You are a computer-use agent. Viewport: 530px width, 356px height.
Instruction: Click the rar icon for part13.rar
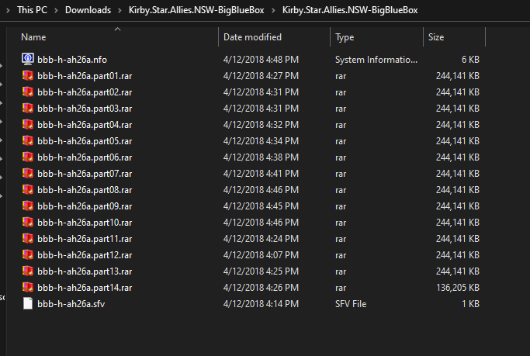coord(28,271)
